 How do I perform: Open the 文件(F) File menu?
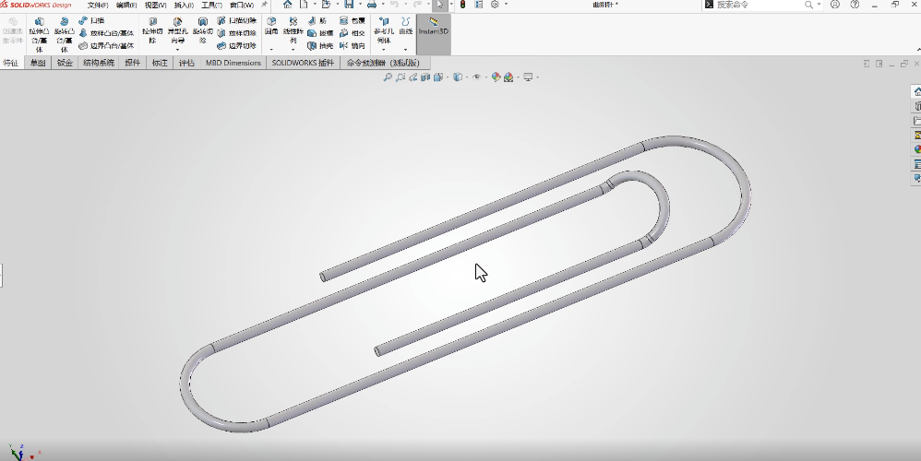[x=97, y=5]
